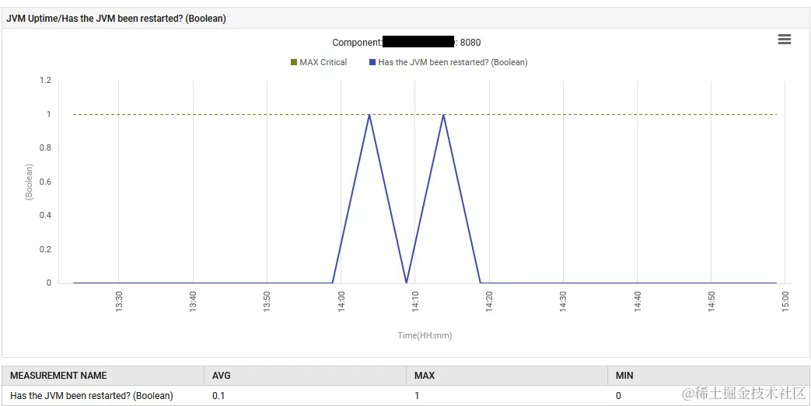Click the MAX value 1 table cell
811x406 pixels.
pos(507,396)
